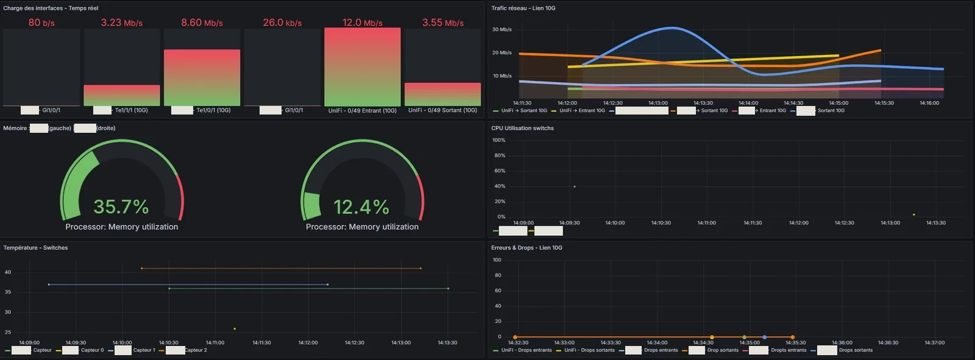975x360 pixels.
Task: Click the 3.55 Mb/s UniFi Sortant bar
Action: click(443, 94)
